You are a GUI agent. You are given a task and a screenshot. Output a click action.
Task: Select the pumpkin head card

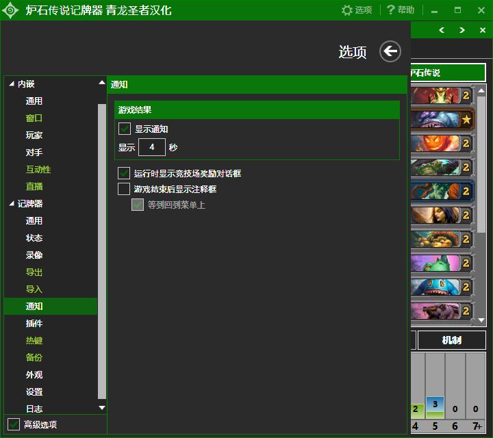click(x=442, y=143)
